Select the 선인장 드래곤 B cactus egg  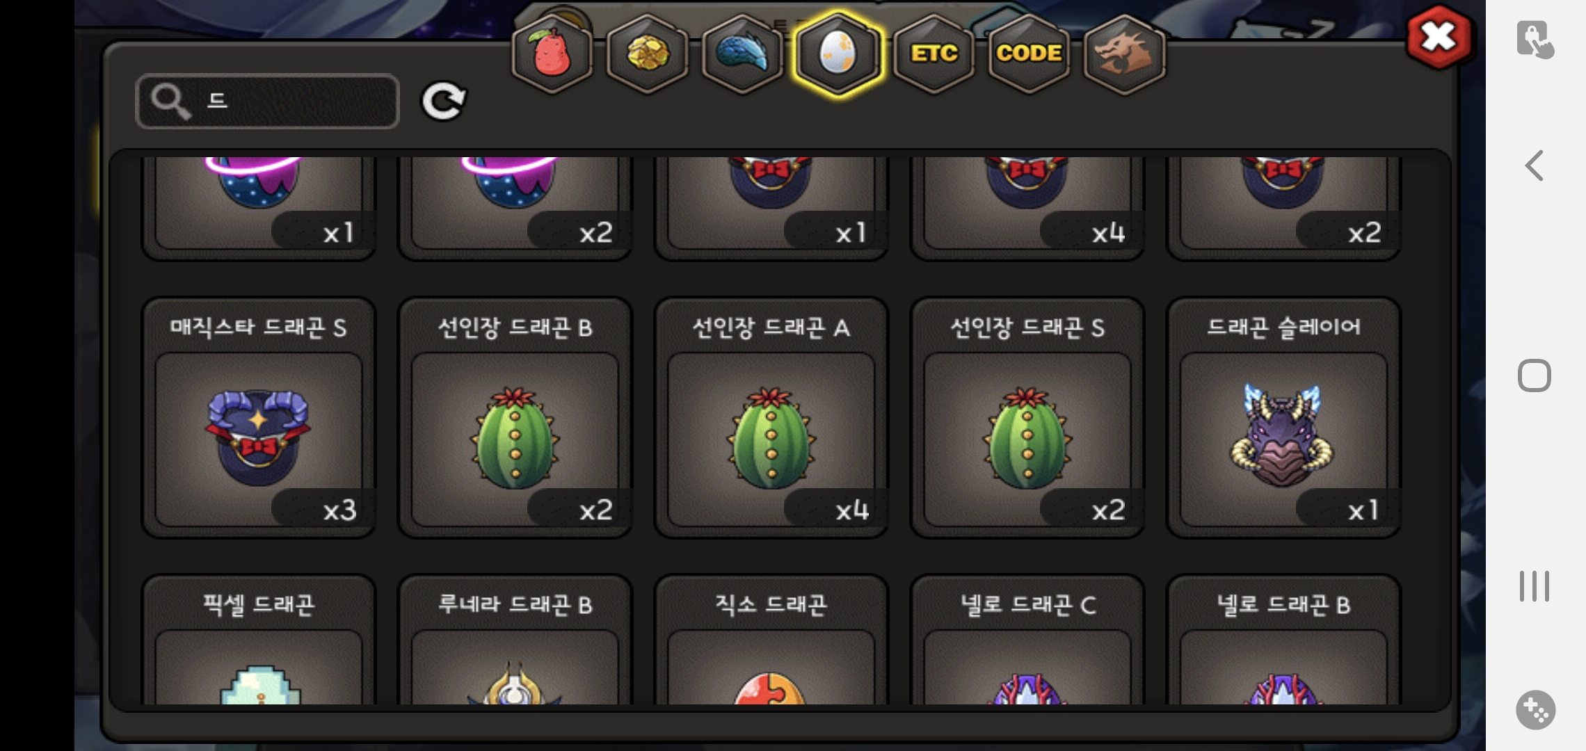coord(515,418)
